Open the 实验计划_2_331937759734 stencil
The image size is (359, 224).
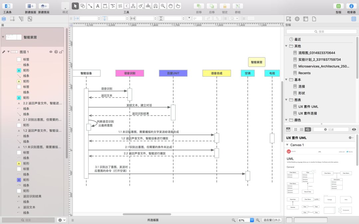tap(319, 59)
